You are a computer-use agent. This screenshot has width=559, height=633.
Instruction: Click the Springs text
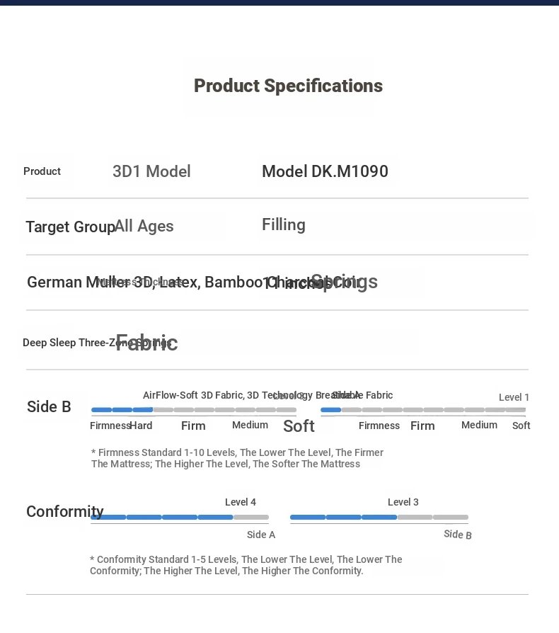pos(345,282)
